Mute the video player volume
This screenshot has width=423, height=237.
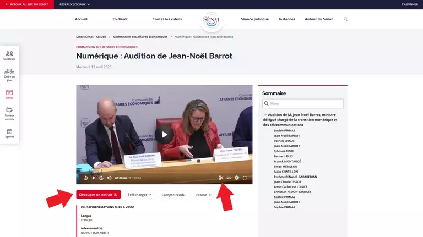click(x=109, y=178)
